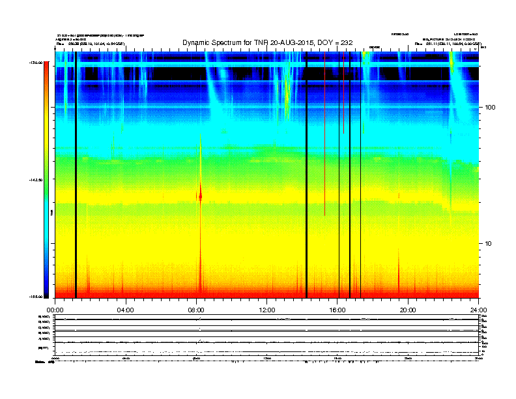Click the 10 frequency axis label
The width and height of the screenshot is (516, 399).
489,244
